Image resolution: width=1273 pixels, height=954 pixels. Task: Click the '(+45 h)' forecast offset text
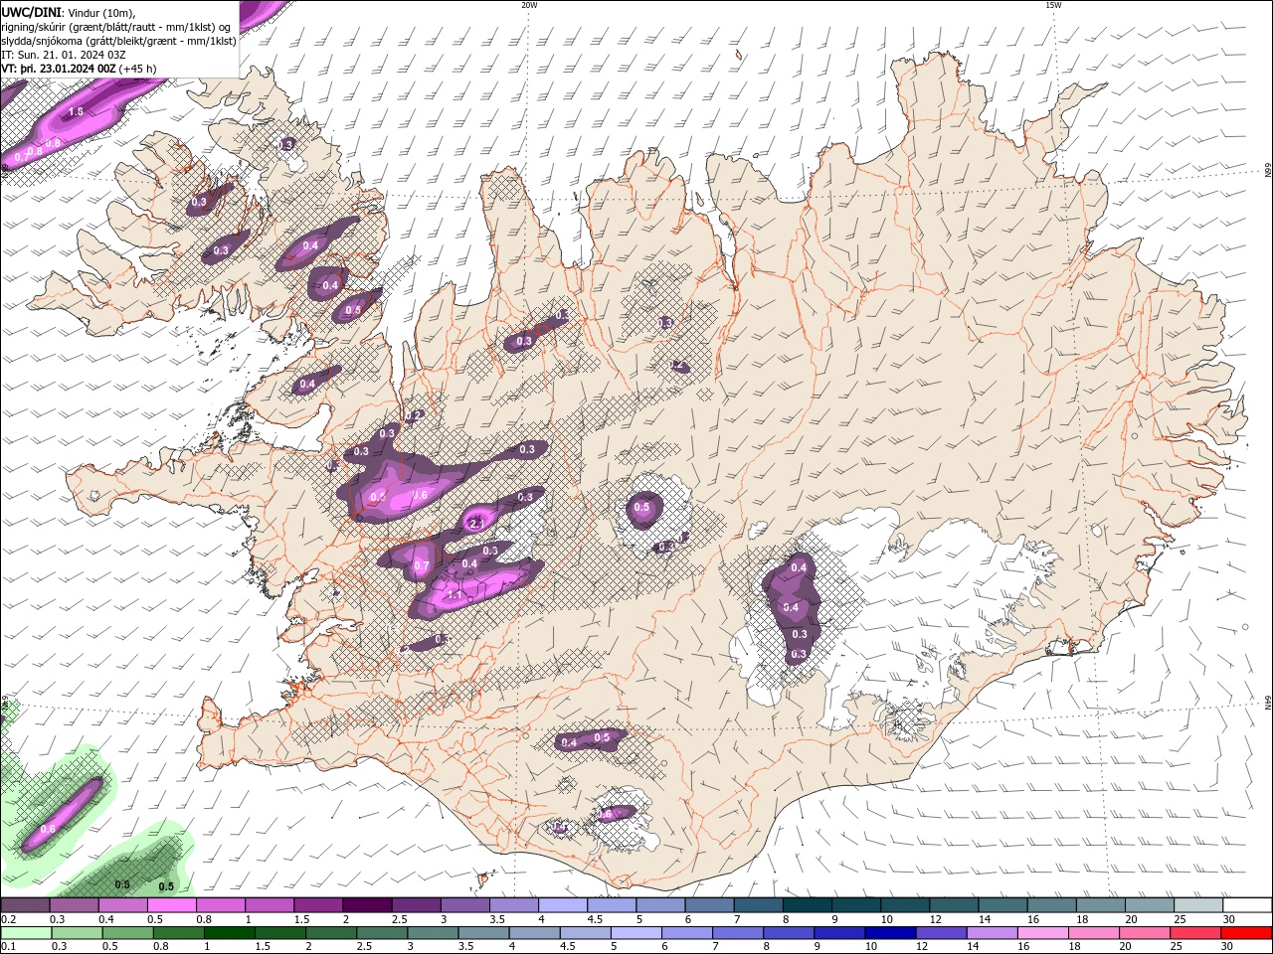[x=138, y=69]
